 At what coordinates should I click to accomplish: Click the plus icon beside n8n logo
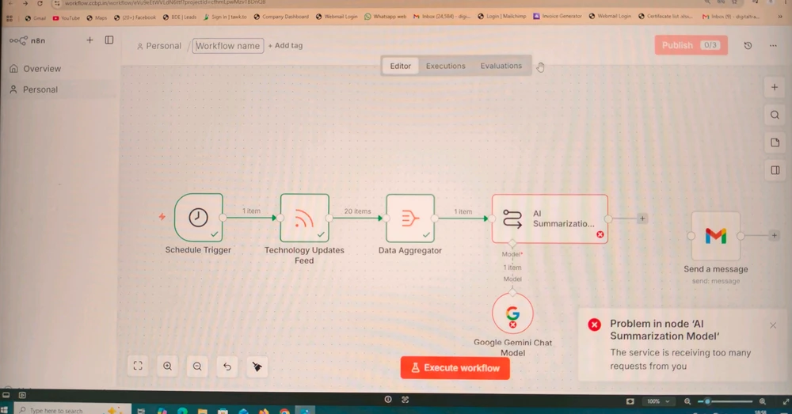89,40
